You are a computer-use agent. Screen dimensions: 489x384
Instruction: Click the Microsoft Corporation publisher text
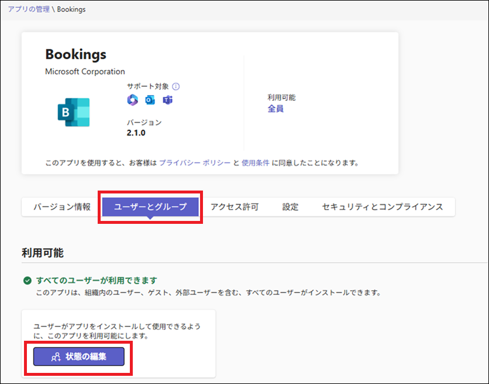(85, 71)
